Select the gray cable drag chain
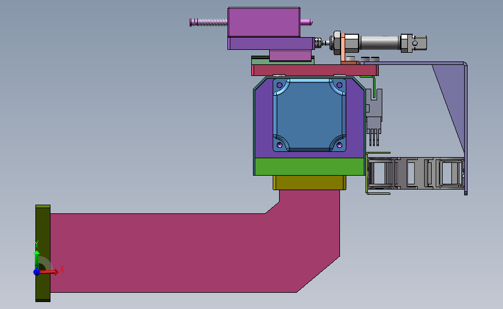The image size is (503, 309). [416, 172]
